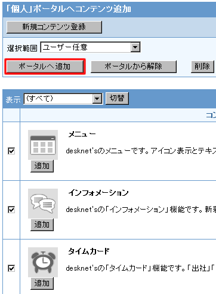Click the インフォメーション speech bubble icon

43,204
